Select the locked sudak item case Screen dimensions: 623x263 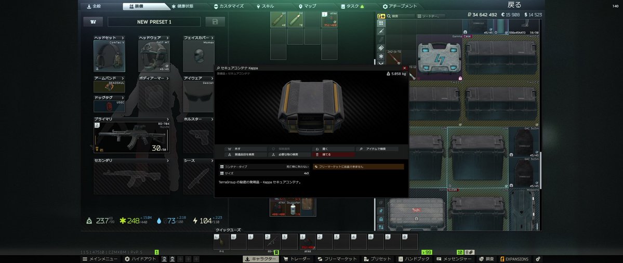416,210
